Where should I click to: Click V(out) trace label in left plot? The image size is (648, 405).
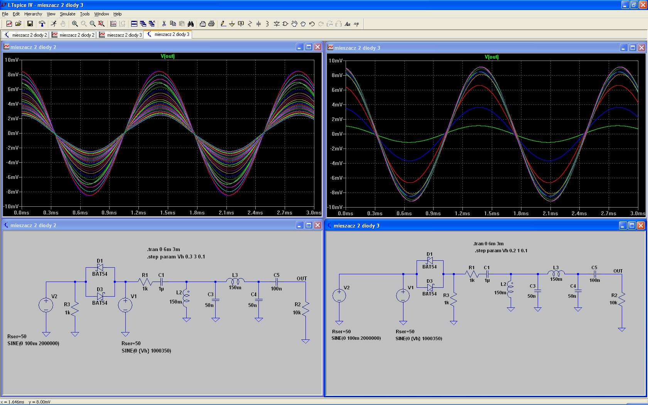(167, 56)
